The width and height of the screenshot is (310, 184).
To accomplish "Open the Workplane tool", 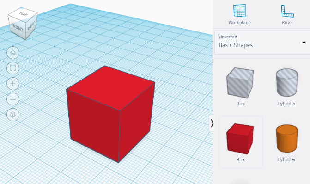I will pyautogui.click(x=239, y=14).
